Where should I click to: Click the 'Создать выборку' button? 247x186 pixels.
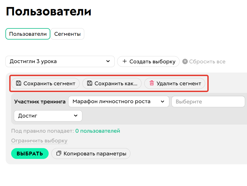(148, 61)
